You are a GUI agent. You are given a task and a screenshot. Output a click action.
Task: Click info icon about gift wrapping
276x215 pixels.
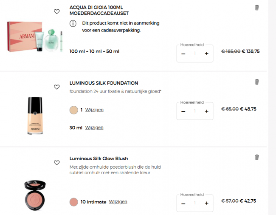[73, 23]
